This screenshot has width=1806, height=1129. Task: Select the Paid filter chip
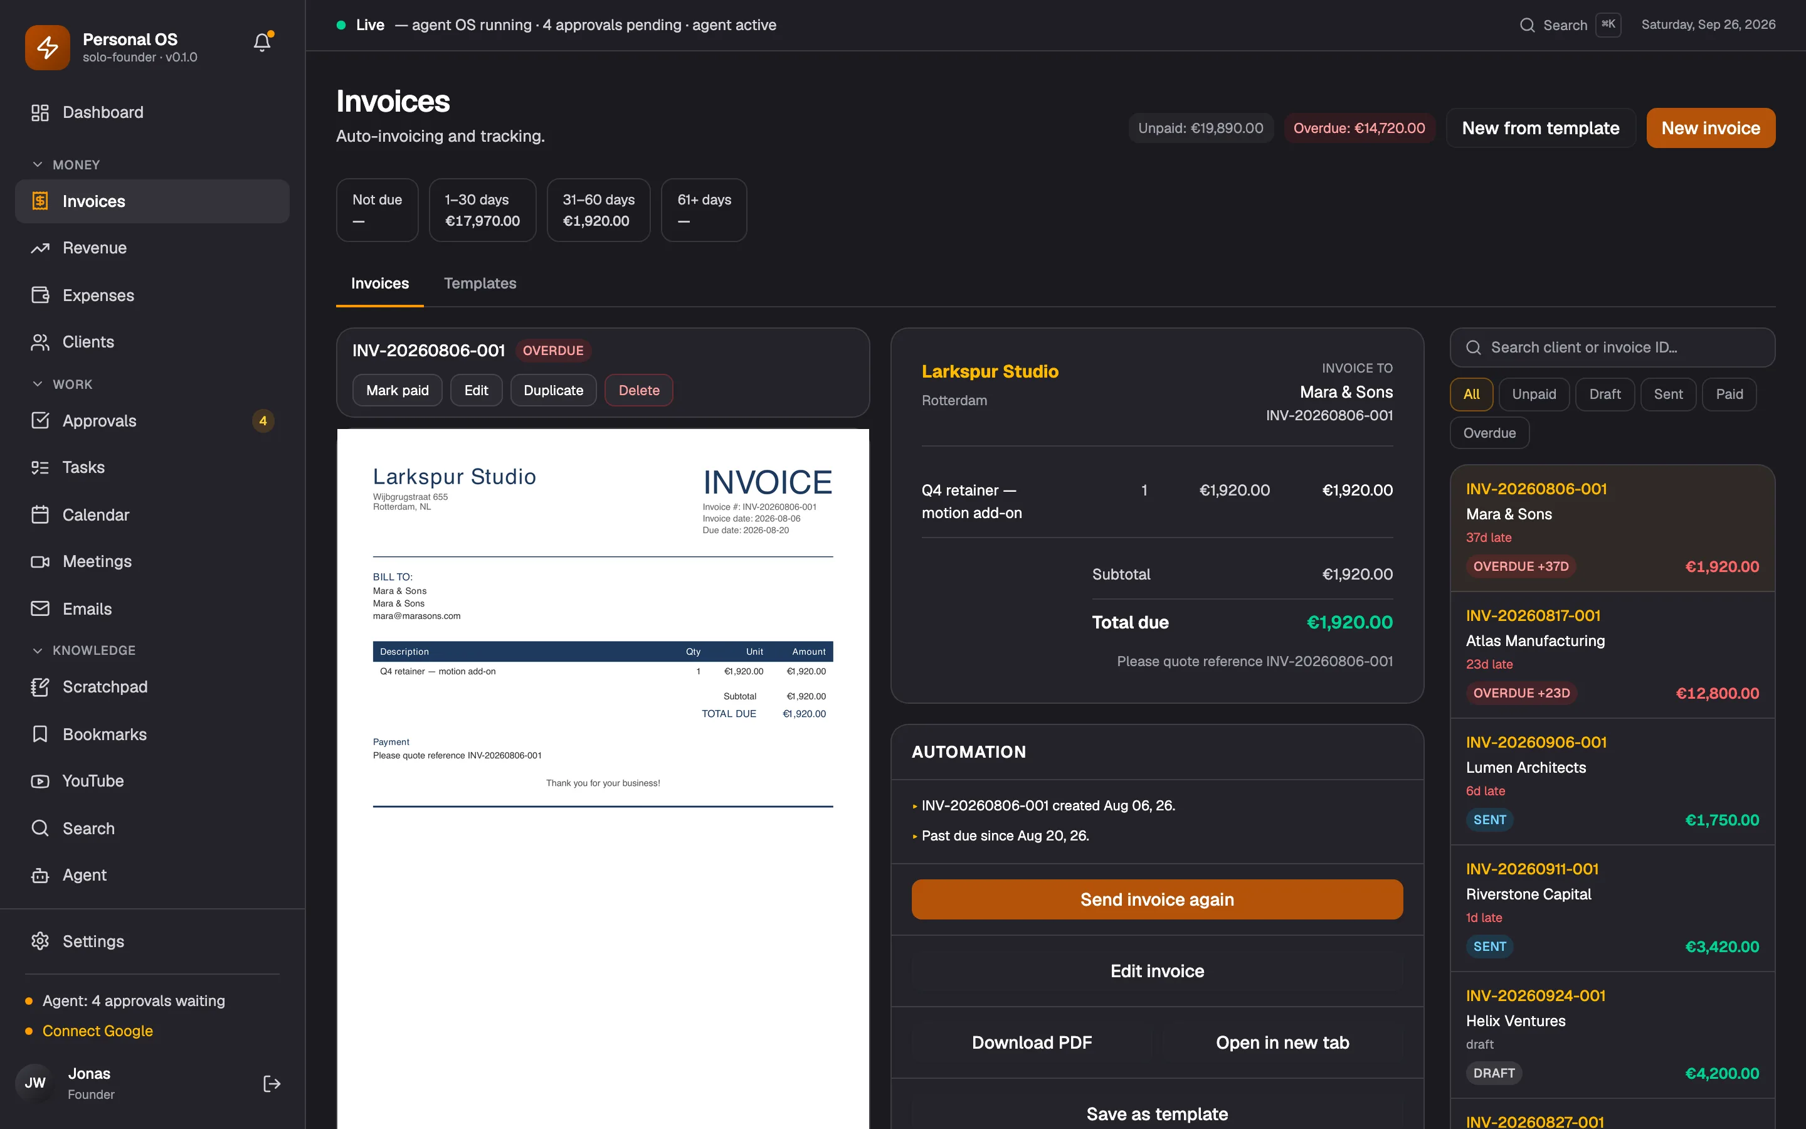click(x=1729, y=395)
